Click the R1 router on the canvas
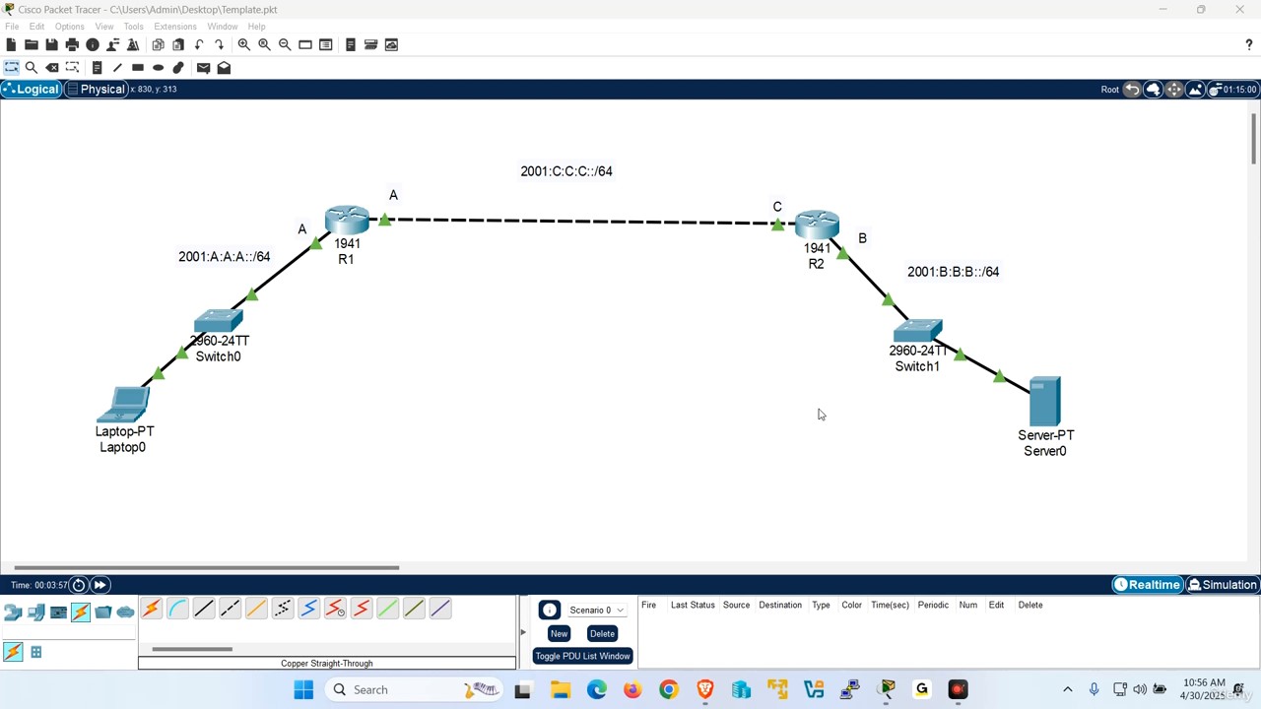 347,221
